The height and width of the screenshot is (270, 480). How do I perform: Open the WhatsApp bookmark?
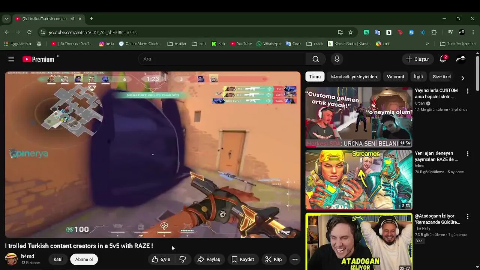268,44
